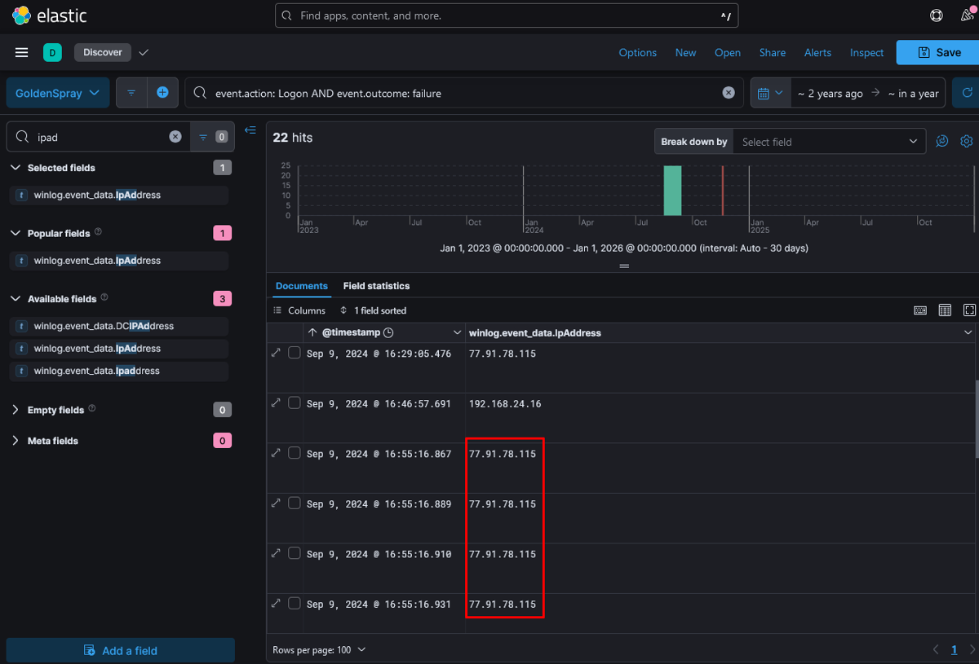Screen dimensions: 979x664
Task: Expand the document at 16:46:57.691
Action: (x=277, y=402)
